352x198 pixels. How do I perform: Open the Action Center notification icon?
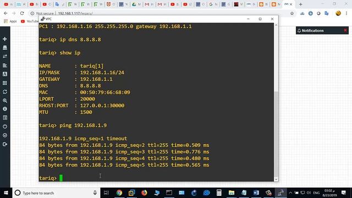tap(343, 193)
